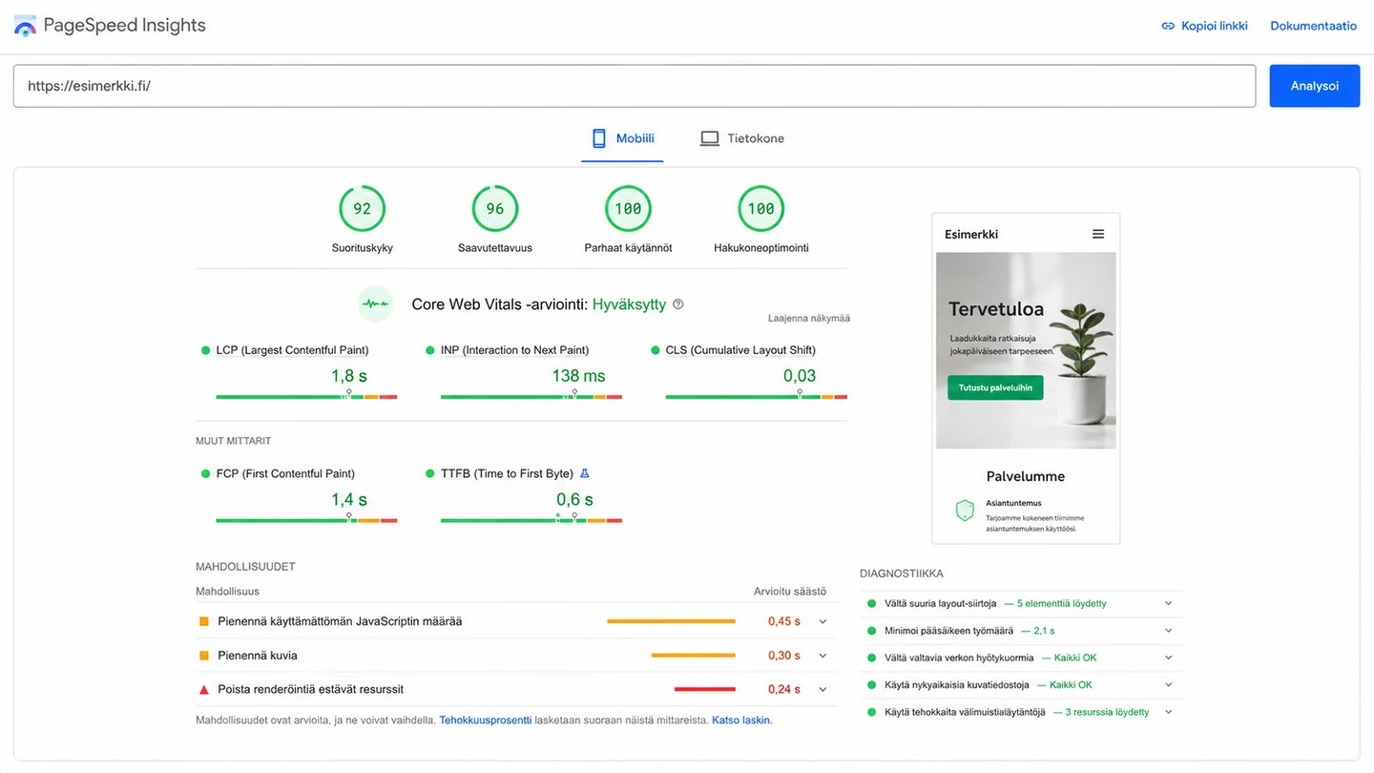Click the PageSpeed Insights logo icon
This screenshot has width=1374, height=773.
point(26,26)
